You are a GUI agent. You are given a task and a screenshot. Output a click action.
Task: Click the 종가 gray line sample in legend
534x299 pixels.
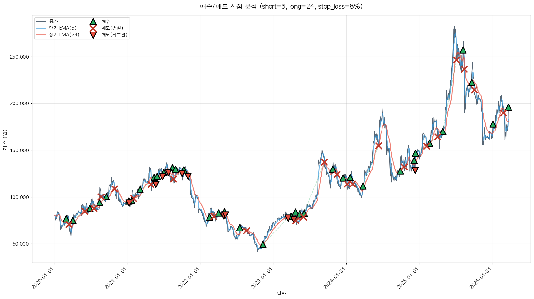click(41, 22)
